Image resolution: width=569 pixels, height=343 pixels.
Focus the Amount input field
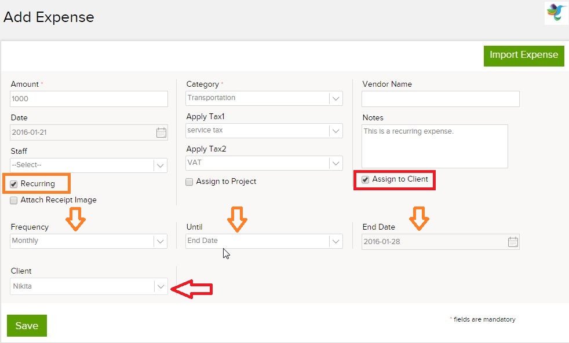[89, 99]
